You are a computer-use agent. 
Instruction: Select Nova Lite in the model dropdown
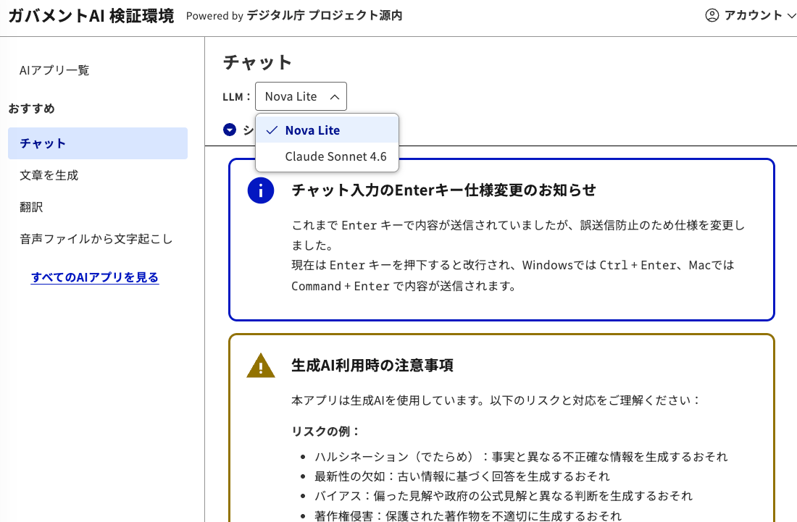(313, 130)
